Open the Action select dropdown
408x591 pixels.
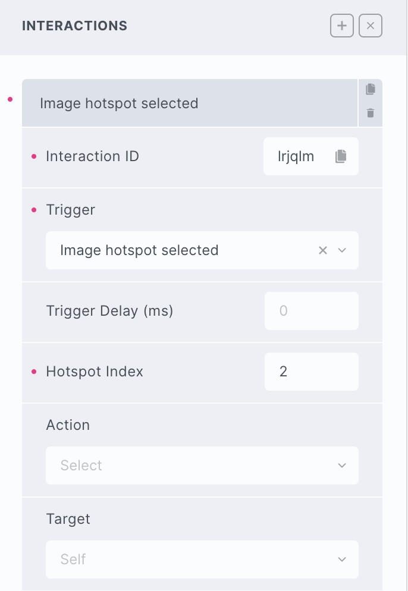(202, 466)
